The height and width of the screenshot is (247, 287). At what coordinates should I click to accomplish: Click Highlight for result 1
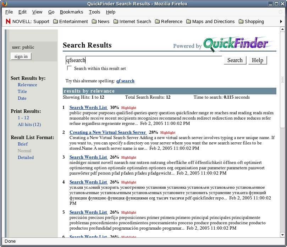(x=129, y=108)
